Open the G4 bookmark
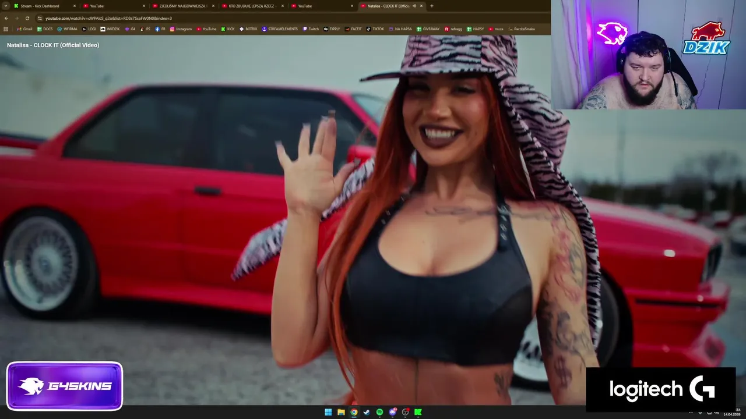This screenshot has width=746, height=419. click(x=130, y=29)
